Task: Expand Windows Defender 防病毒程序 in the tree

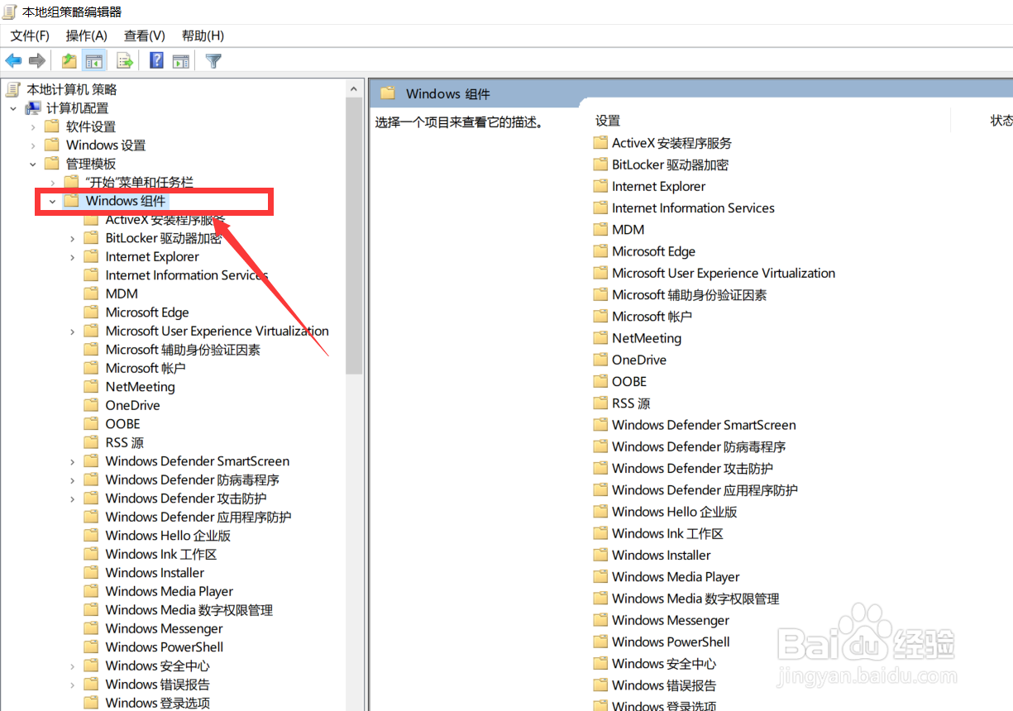Action: coord(73,480)
